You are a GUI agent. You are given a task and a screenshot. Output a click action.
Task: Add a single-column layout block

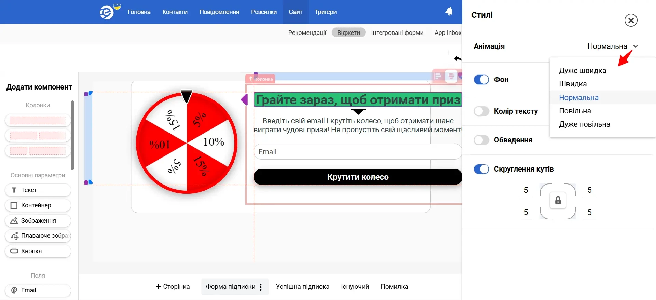[38, 120]
